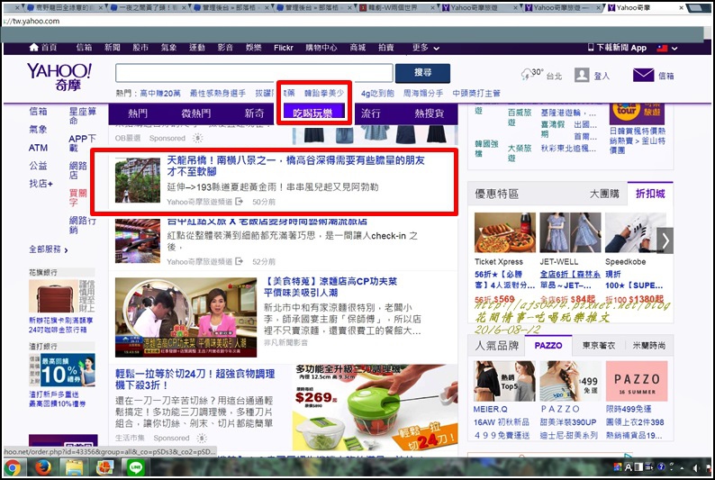Click 公益 in left sidebar
The width and height of the screenshot is (715, 480).
(x=39, y=166)
